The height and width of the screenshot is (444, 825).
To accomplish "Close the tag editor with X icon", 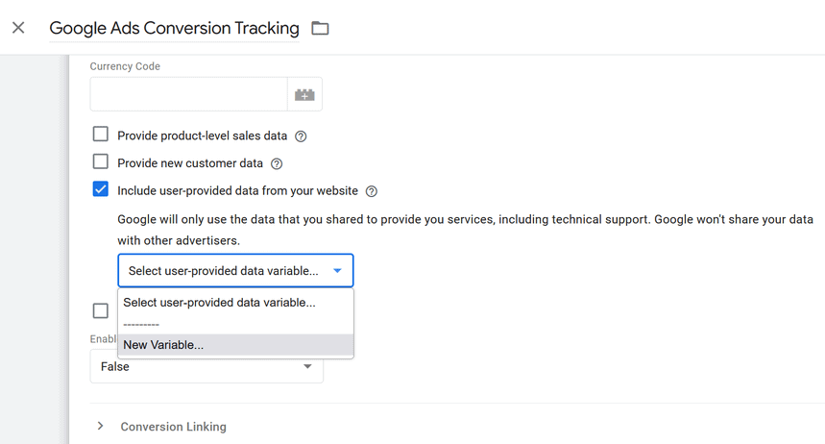I will pos(18,28).
